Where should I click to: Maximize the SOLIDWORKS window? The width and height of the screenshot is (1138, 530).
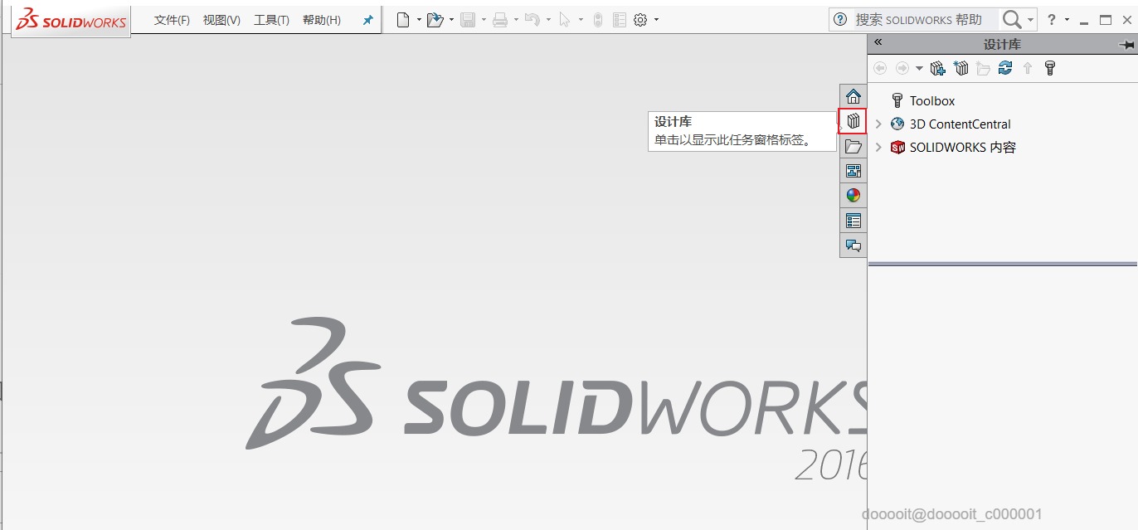coord(1105,20)
